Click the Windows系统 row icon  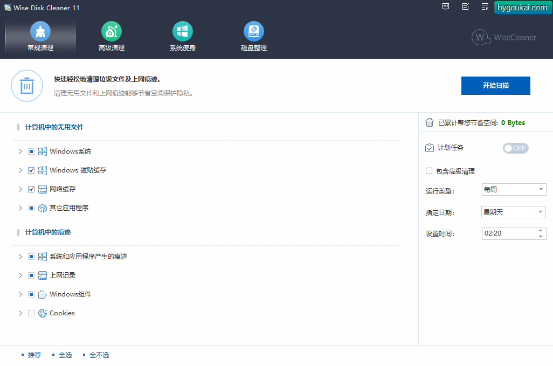tap(43, 151)
